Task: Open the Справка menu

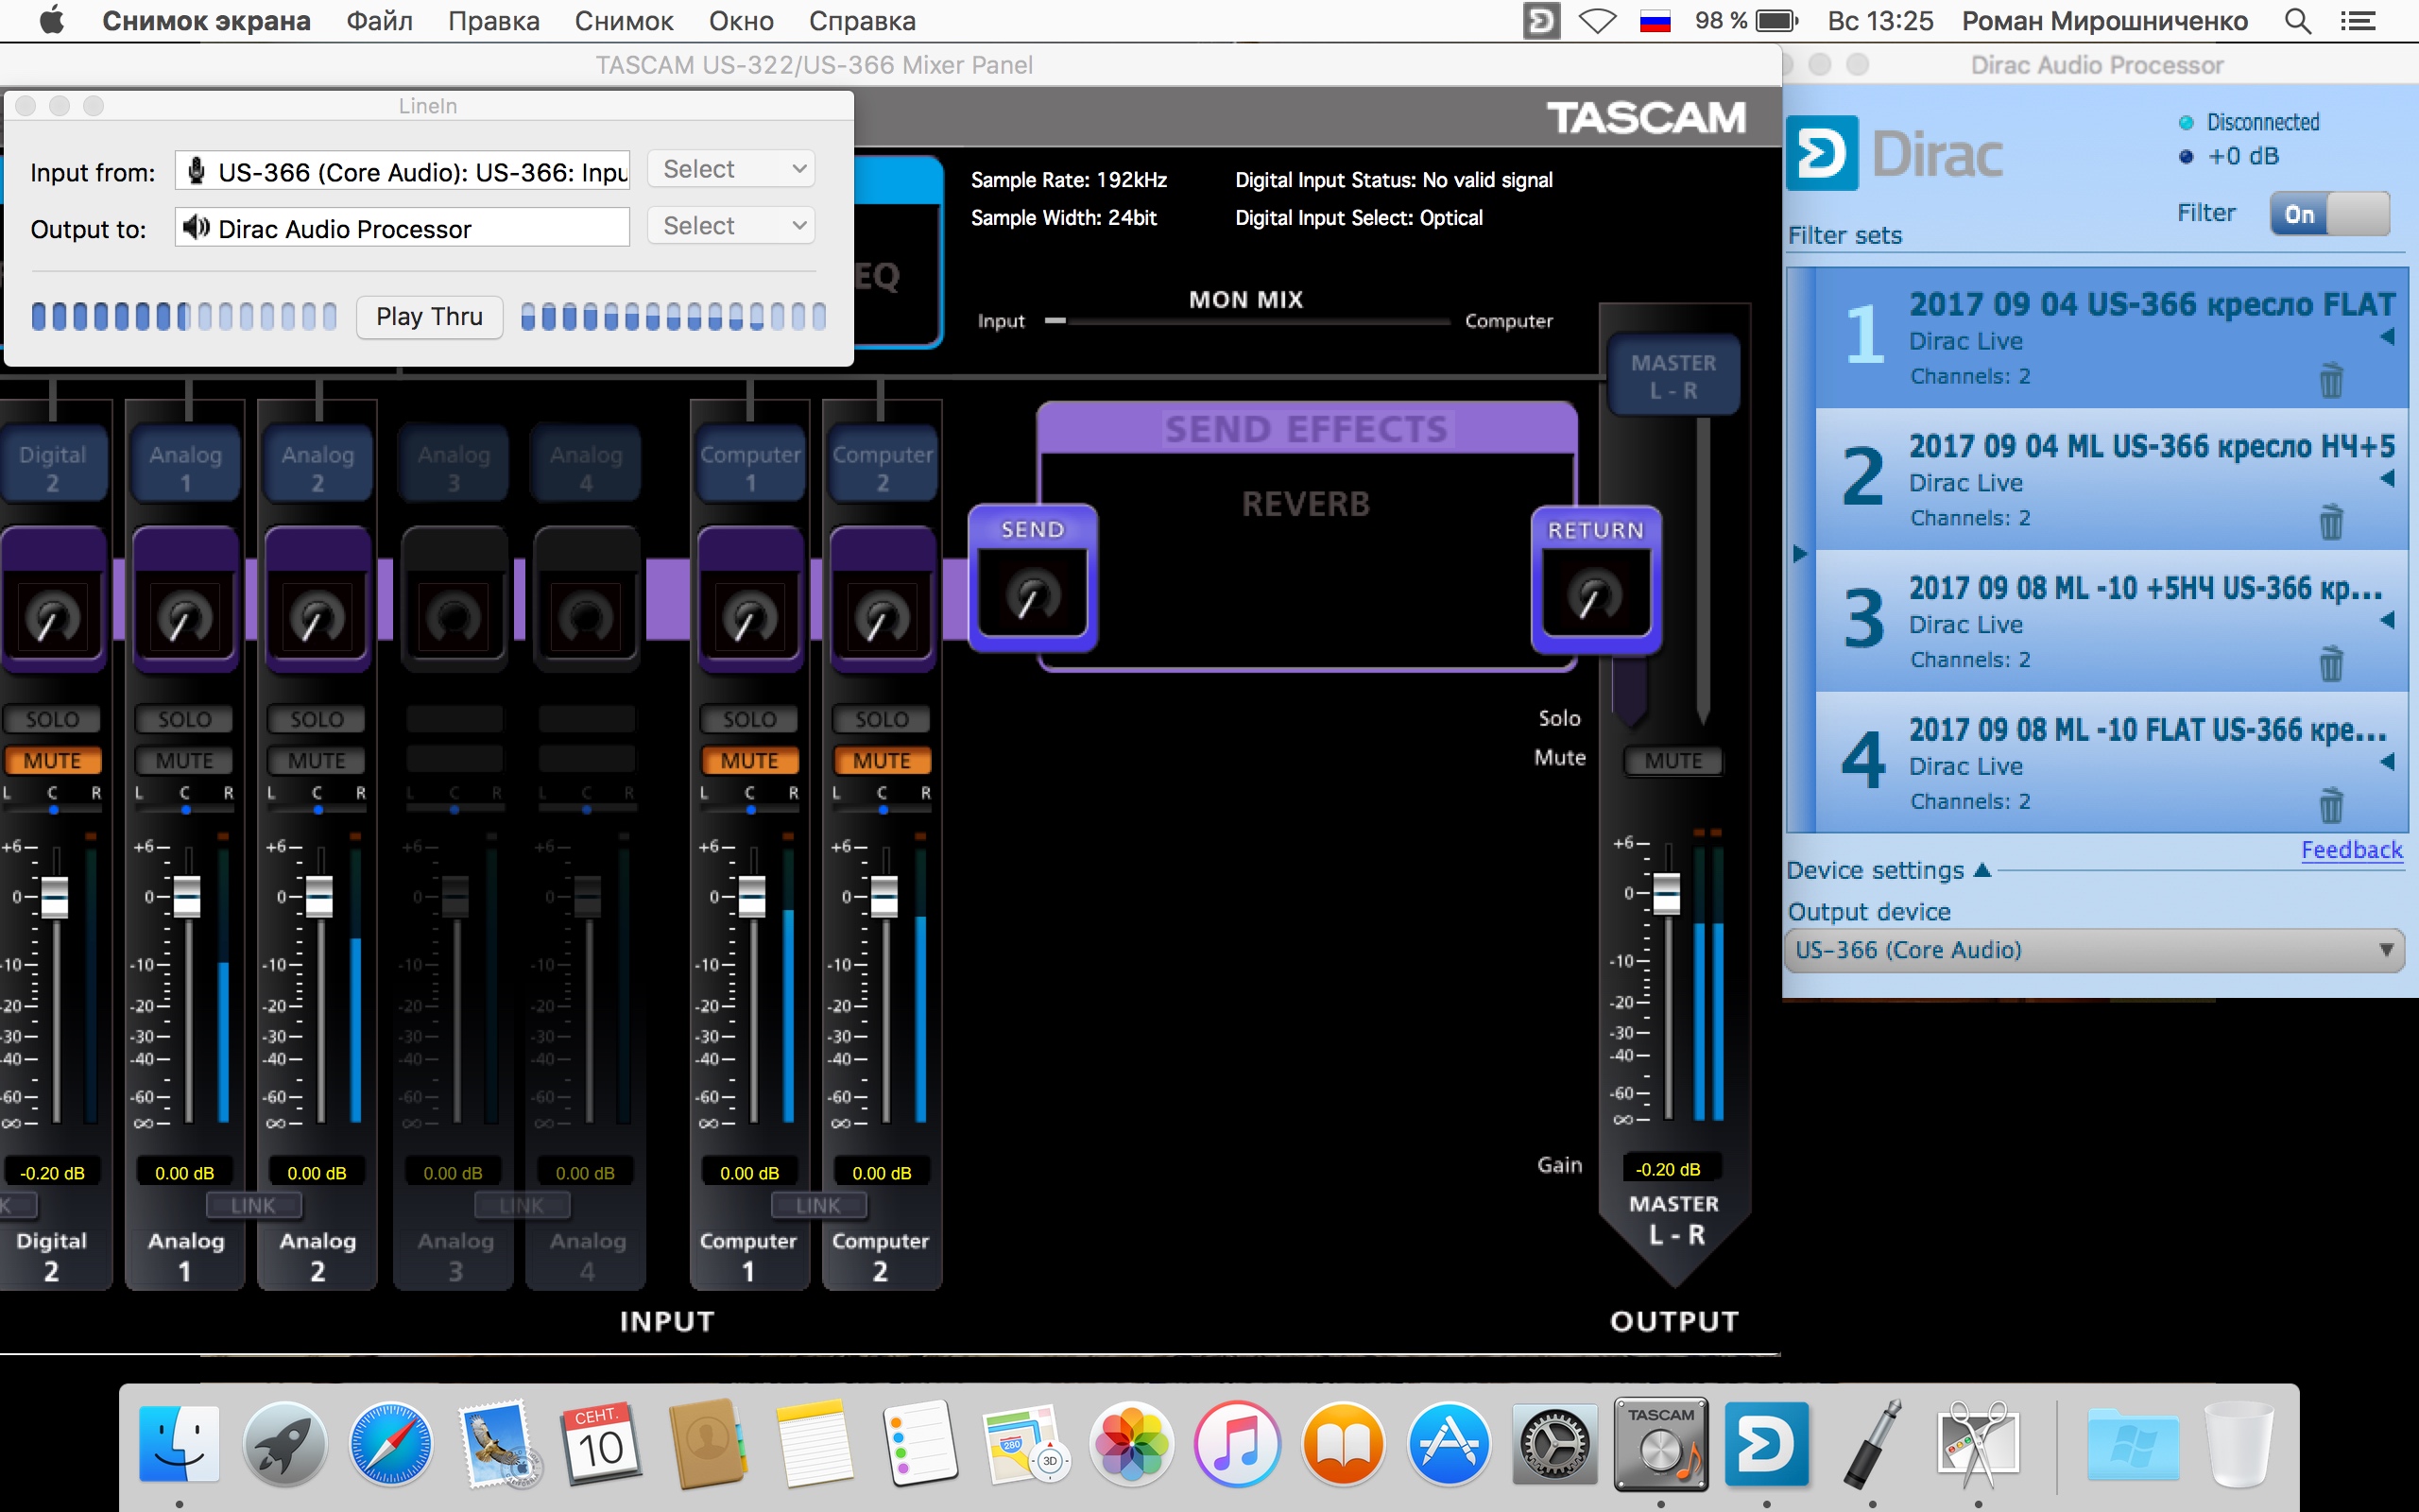Action: pos(862,21)
